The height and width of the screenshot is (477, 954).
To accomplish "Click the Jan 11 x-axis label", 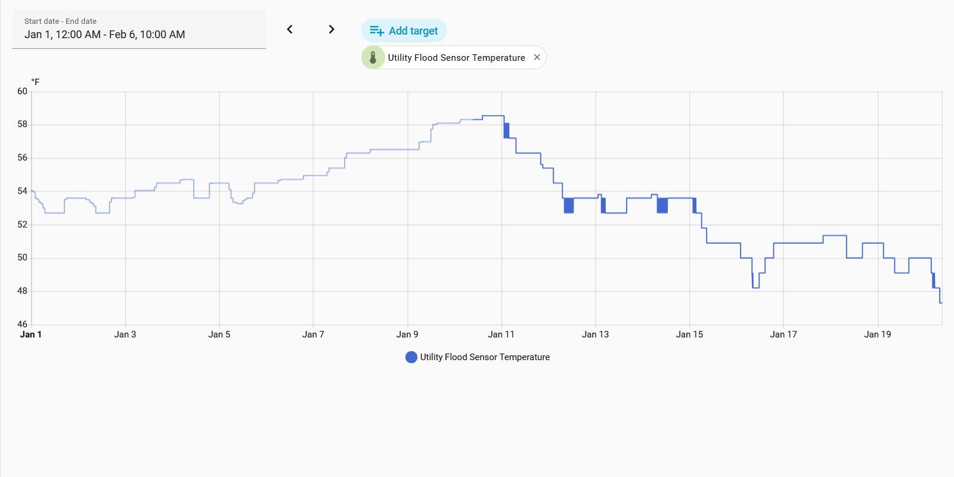I will (x=501, y=334).
